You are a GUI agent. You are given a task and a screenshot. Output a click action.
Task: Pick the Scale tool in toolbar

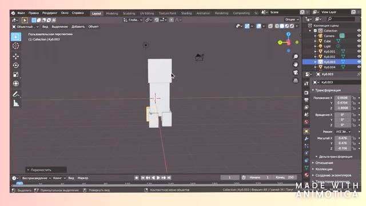coord(16,74)
